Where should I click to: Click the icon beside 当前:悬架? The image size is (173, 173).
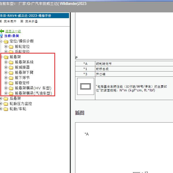[1, 36]
